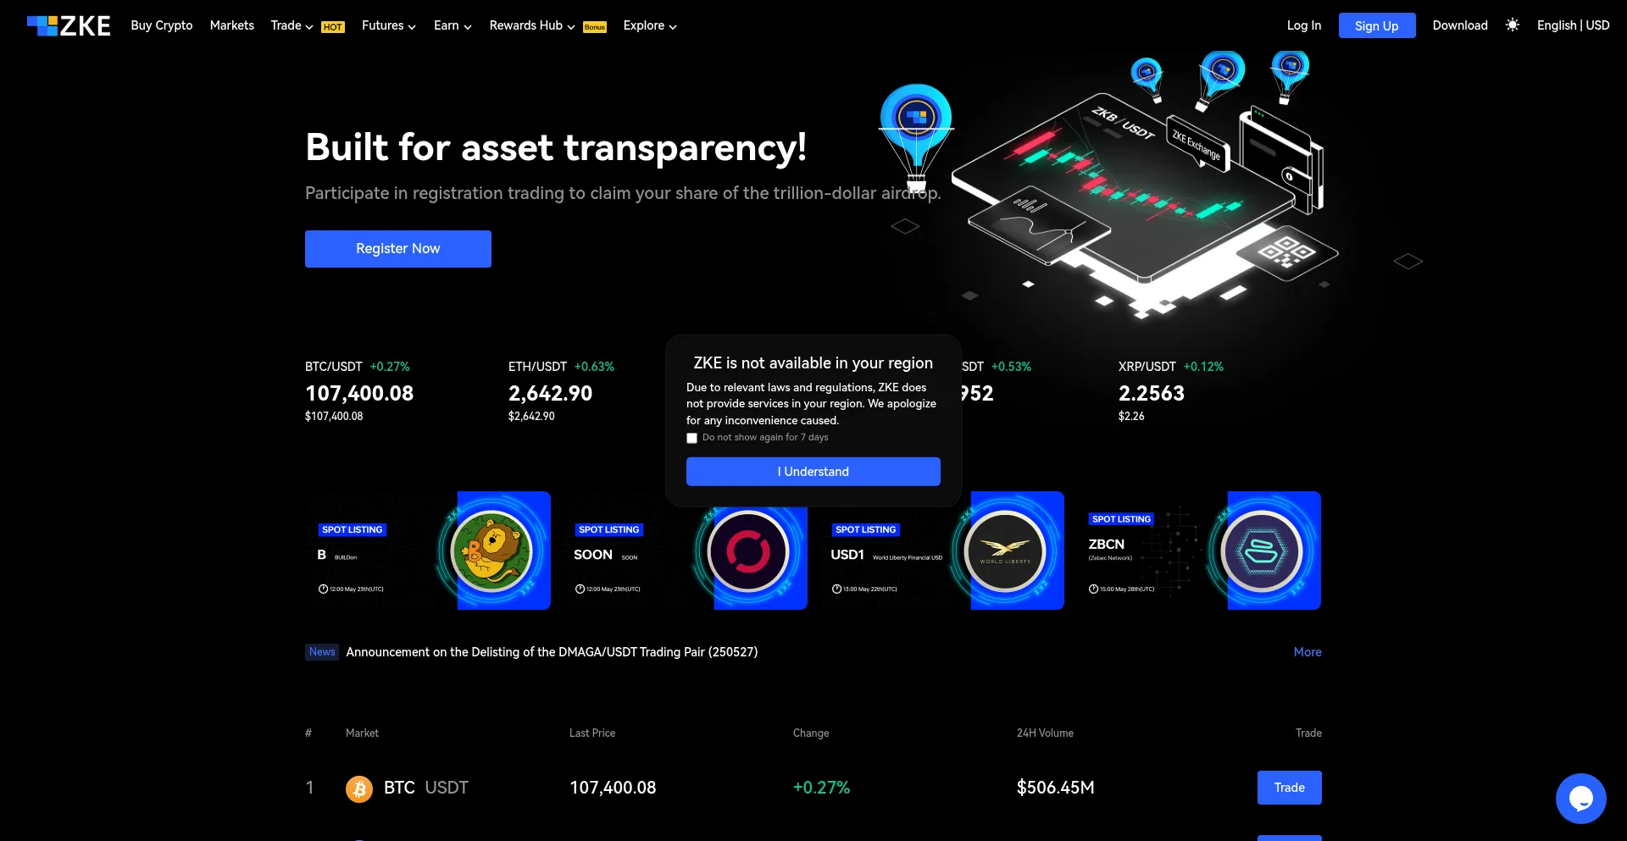The image size is (1627, 841).
Task: Open Buy Crypto menu item
Action: 162,25
